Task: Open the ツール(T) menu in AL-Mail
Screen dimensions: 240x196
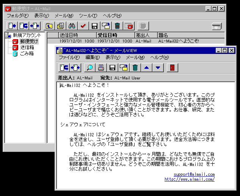Action: click(x=88, y=16)
